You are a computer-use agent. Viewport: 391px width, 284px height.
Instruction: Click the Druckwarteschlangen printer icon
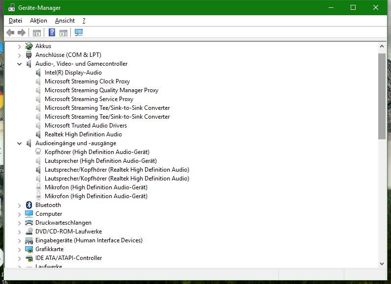pyautogui.click(x=29, y=223)
